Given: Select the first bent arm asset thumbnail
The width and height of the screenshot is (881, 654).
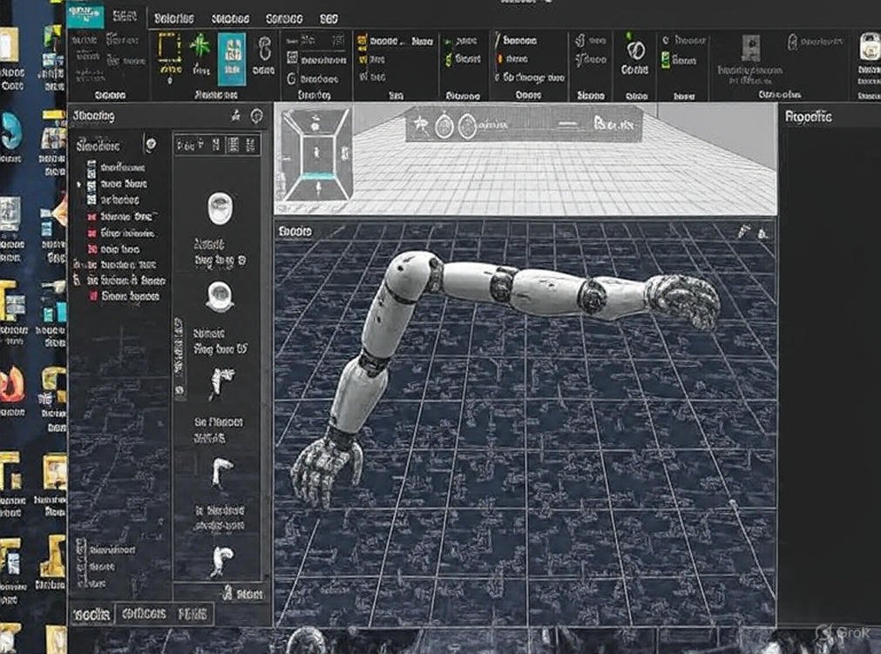Looking at the screenshot, I should (221, 382).
